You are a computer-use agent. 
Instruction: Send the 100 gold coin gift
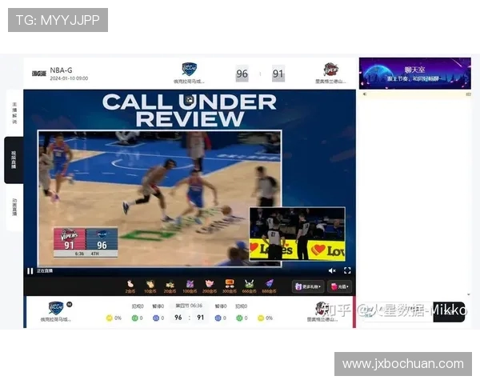coord(190,285)
